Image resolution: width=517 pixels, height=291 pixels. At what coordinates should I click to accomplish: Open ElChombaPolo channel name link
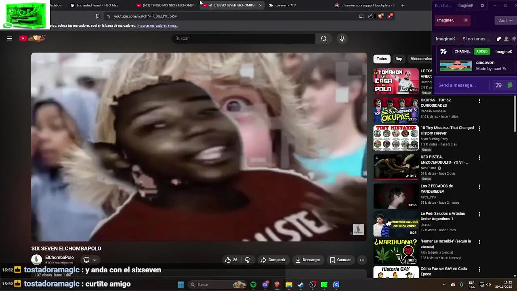[59, 257]
